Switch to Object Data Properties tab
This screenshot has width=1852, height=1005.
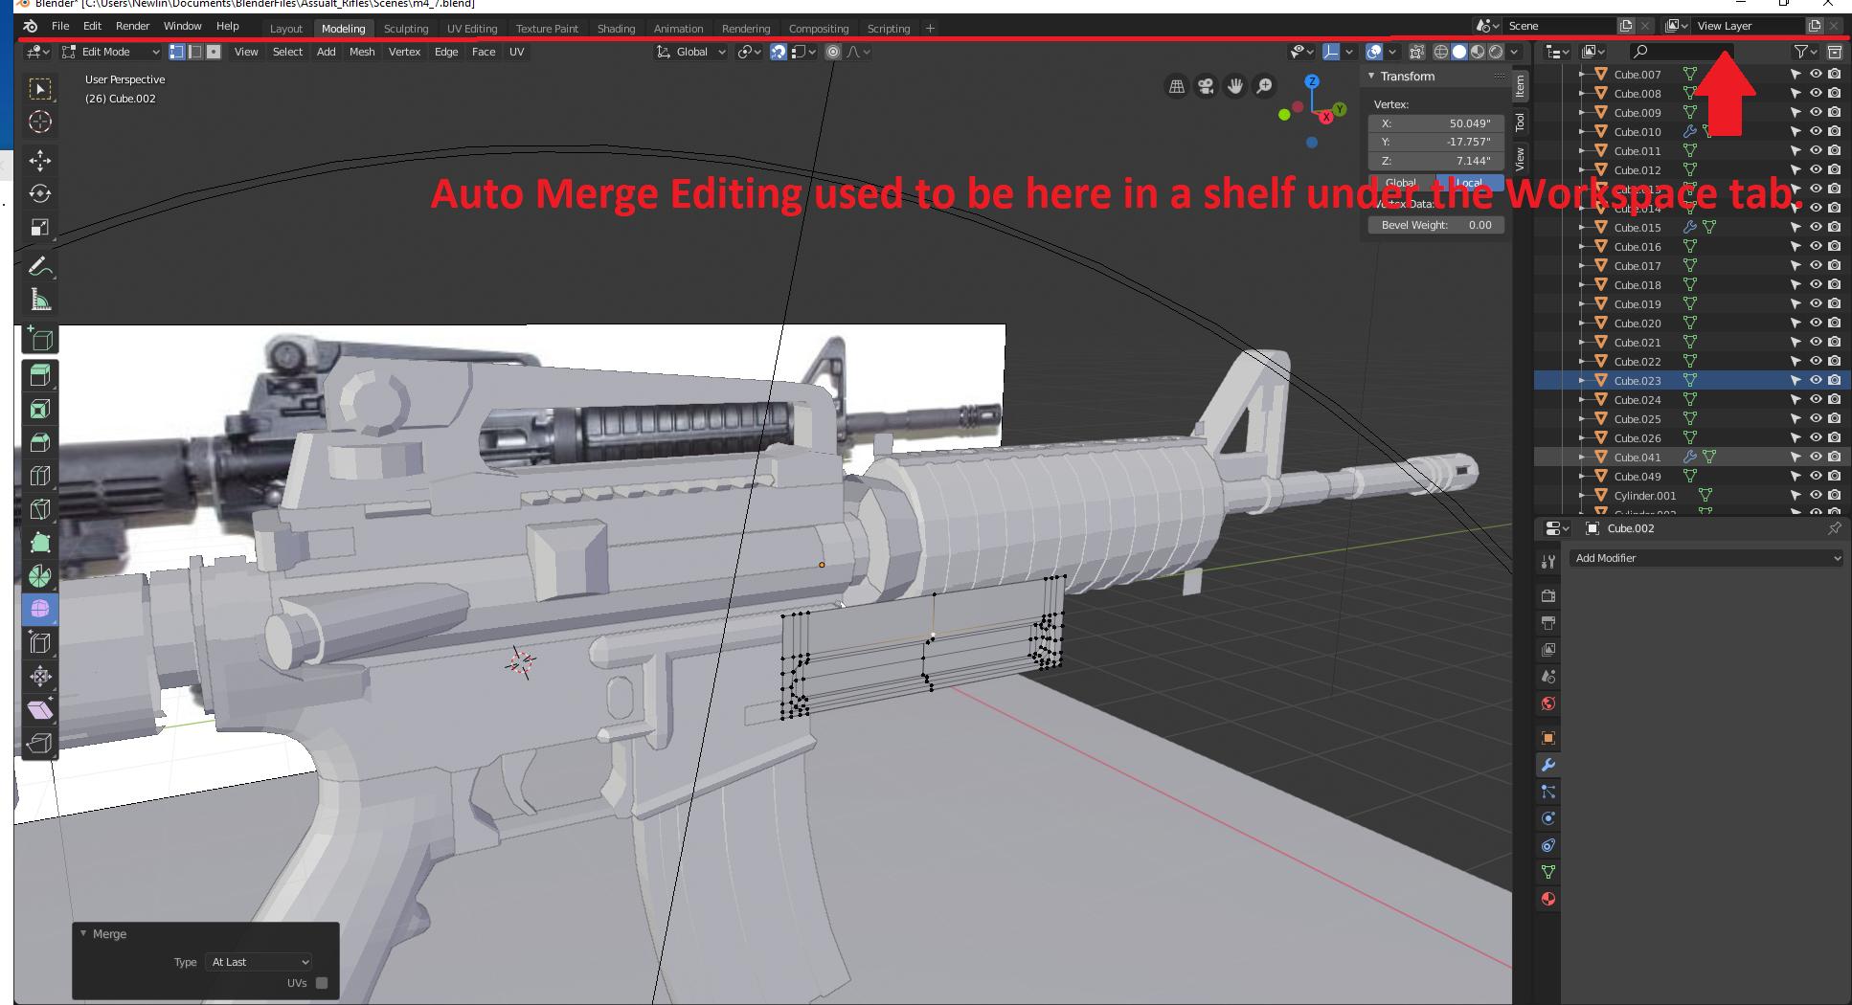click(x=1547, y=872)
